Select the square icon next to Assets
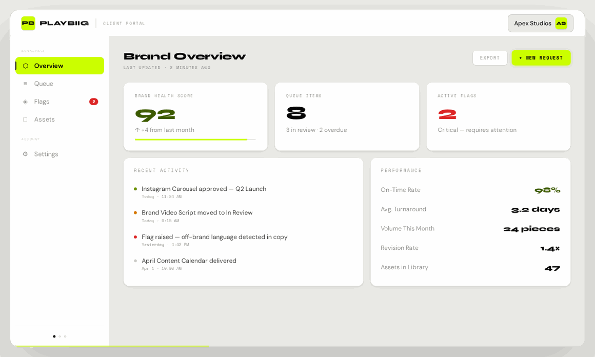595x357 pixels. (x=25, y=119)
